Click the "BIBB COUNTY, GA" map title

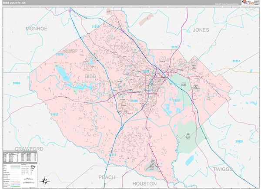tap(14, 3)
